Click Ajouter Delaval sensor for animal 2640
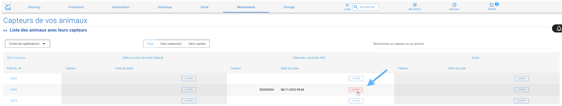The height and width of the screenshot is (106, 562). pyautogui.click(x=189, y=90)
